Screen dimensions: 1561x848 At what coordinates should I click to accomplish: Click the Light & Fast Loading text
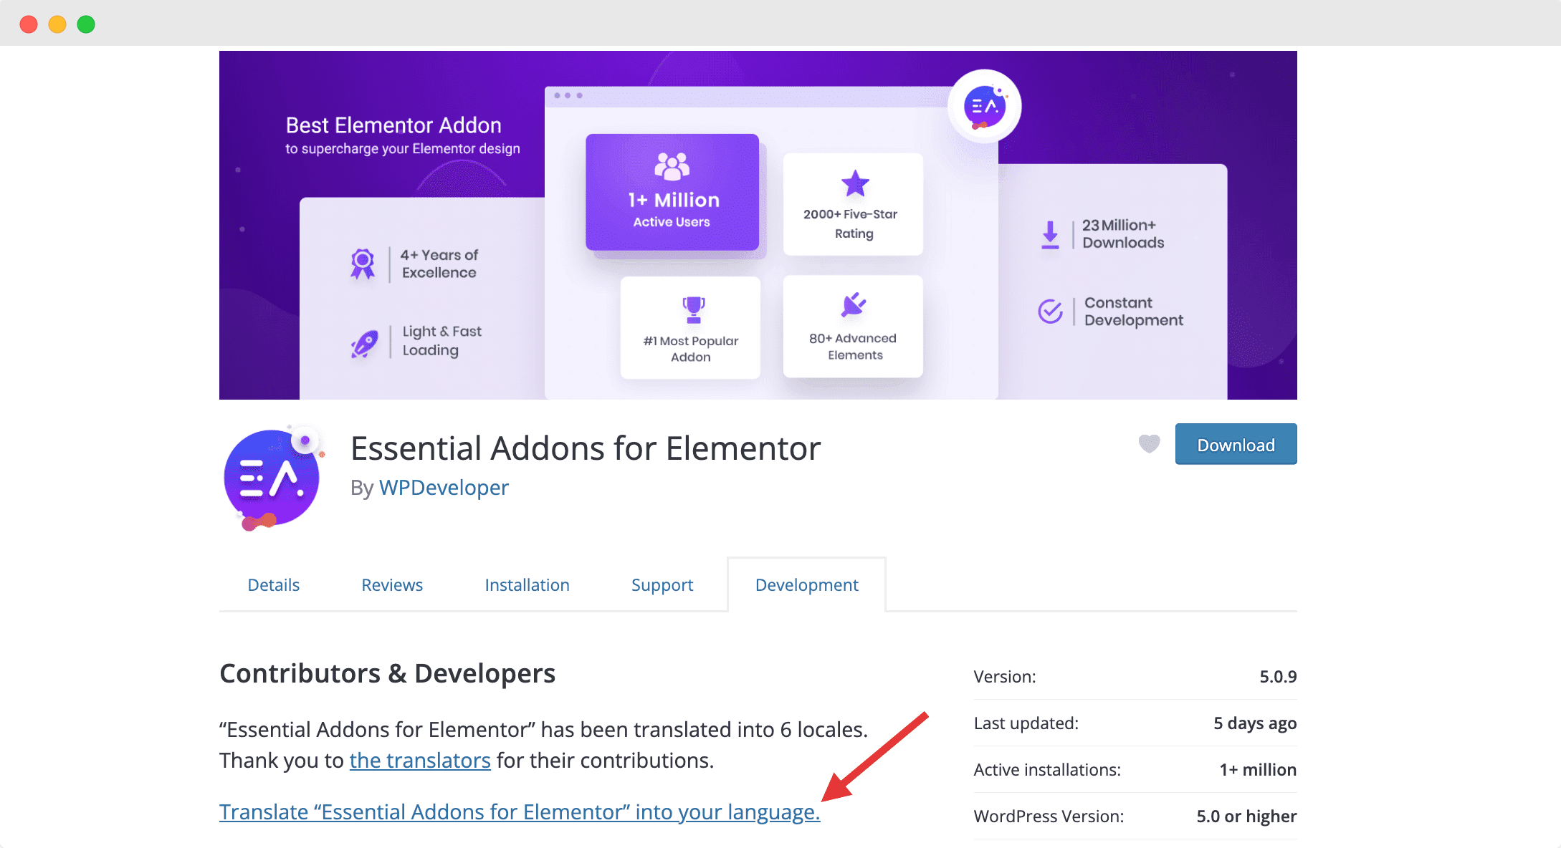[441, 341]
